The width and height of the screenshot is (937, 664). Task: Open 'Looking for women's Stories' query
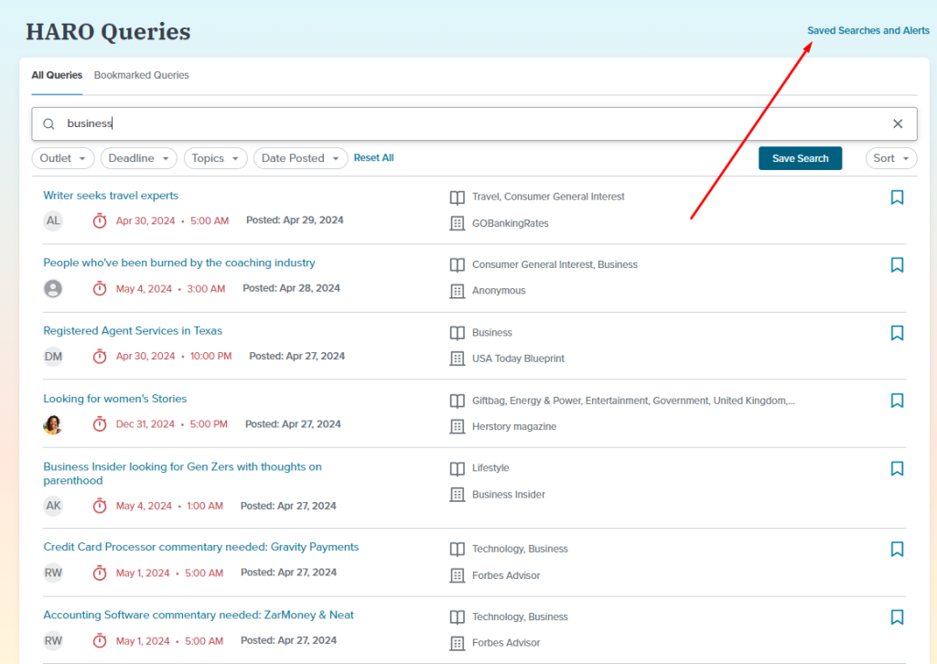click(x=114, y=398)
